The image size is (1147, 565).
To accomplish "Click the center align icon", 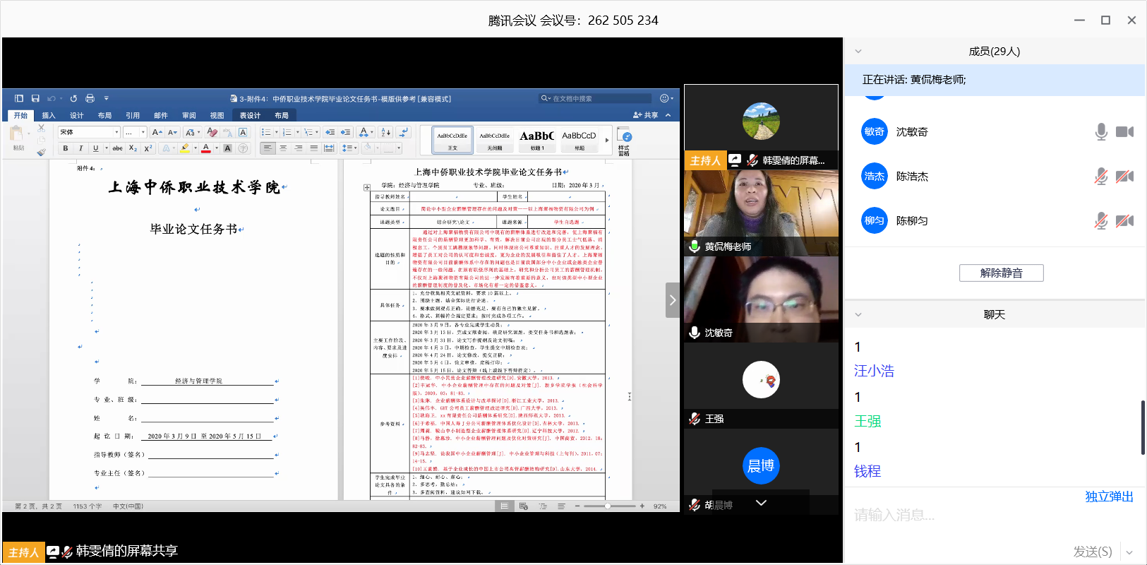I will 283,148.
